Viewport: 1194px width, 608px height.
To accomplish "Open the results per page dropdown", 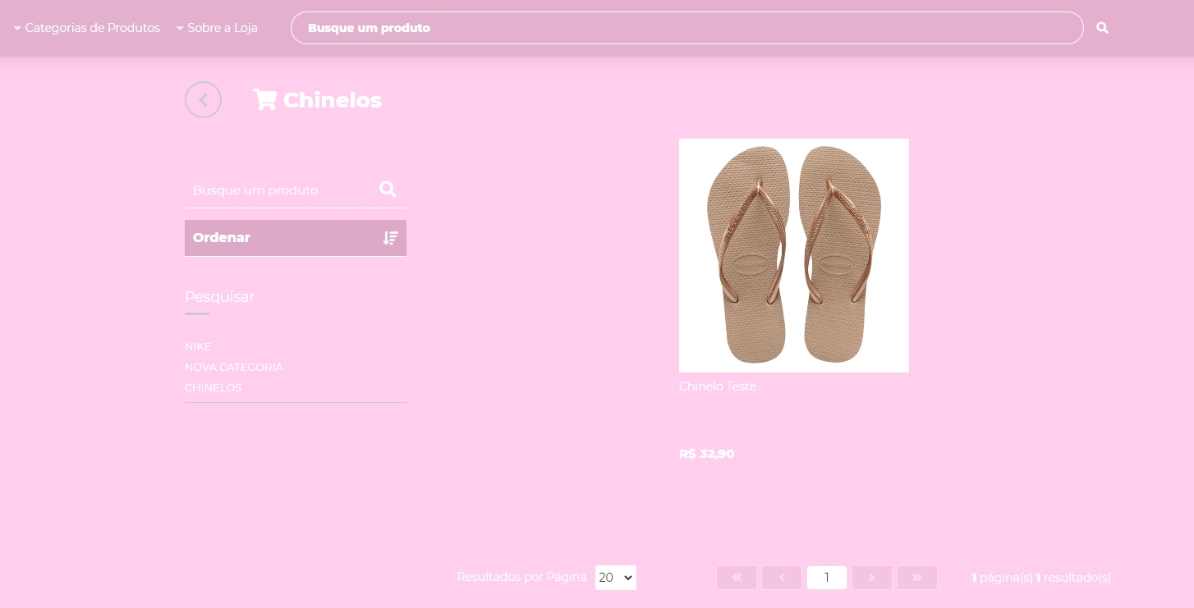I will (615, 578).
